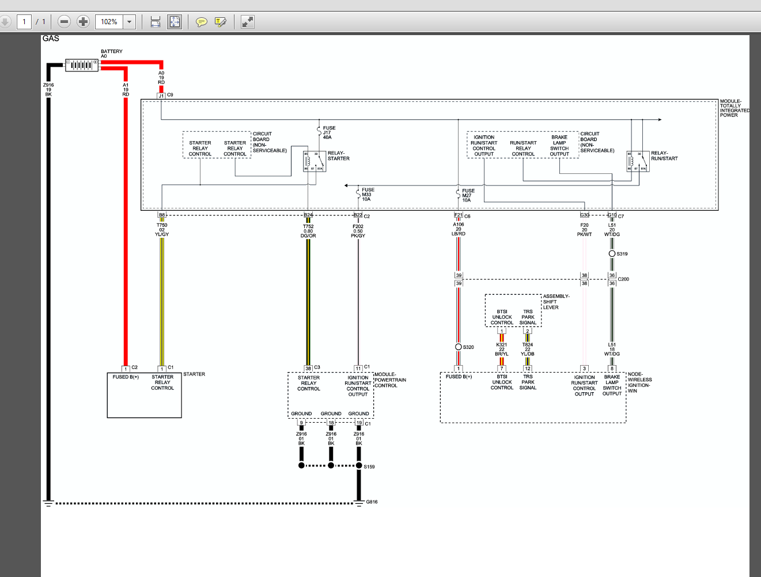Click the MODULE-TOTALLY INTEGRATED POWER label
Image resolution: width=761 pixels, height=577 pixels.
(735, 108)
